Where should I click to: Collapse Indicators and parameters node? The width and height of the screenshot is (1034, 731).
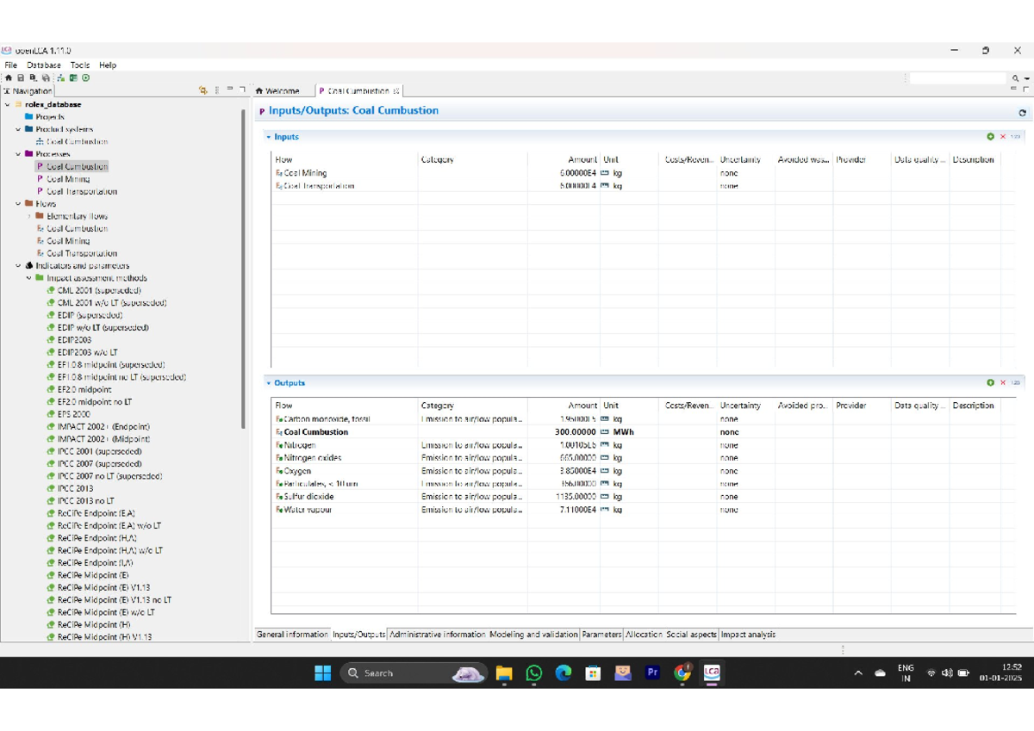pos(18,266)
